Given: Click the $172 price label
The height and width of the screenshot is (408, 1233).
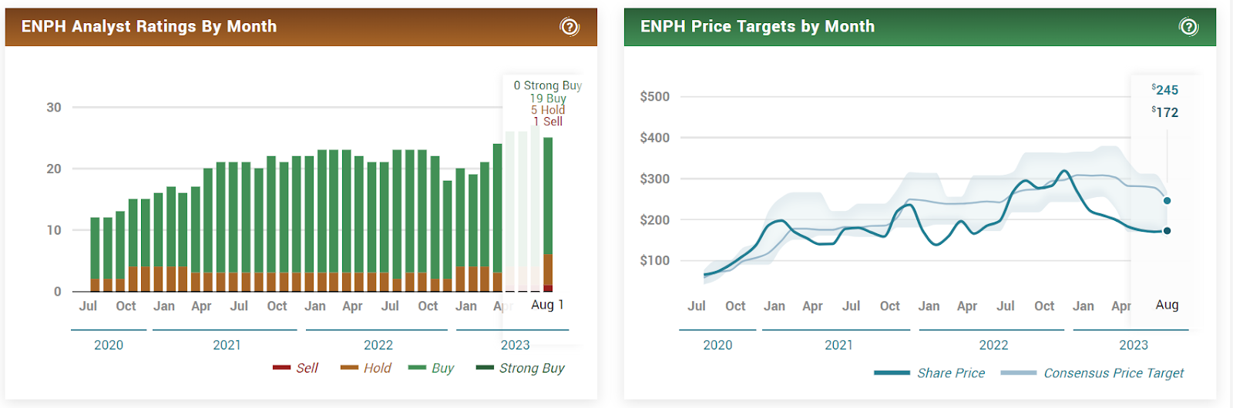Looking at the screenshot, I should click(1165, 112).
